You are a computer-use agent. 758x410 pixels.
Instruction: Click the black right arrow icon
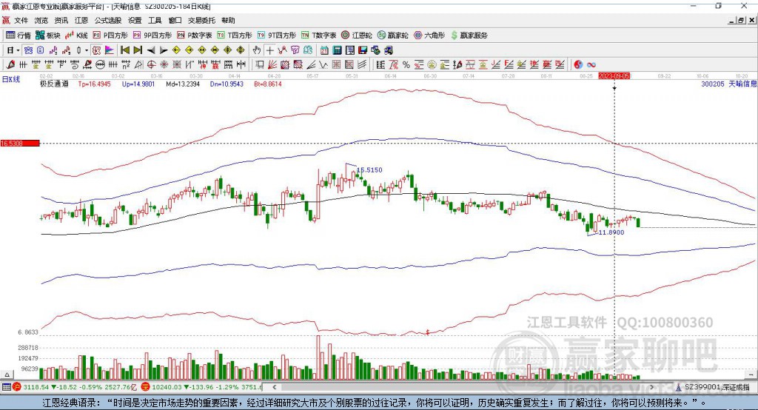[164, 50]
